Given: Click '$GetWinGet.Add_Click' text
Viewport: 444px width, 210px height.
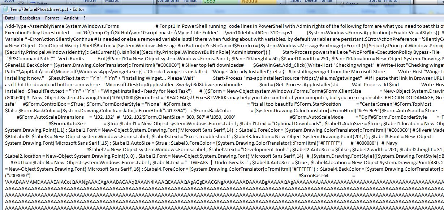Looking at the screenshot, I should point(280,65).
